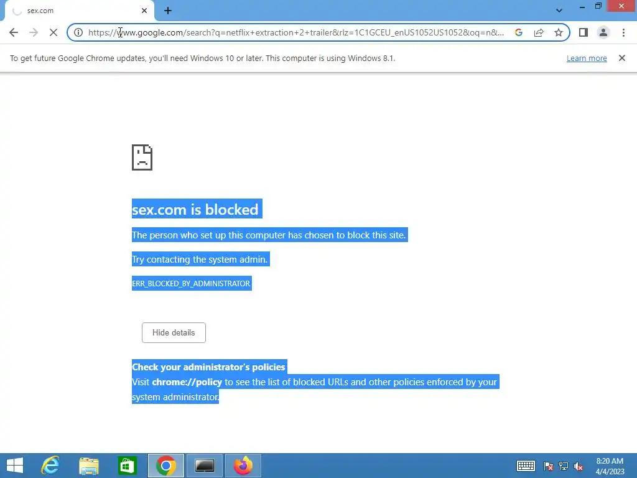This screenshot has width=637, height=478.
Task: Open the Windows Start button
Action: (15, 466)
